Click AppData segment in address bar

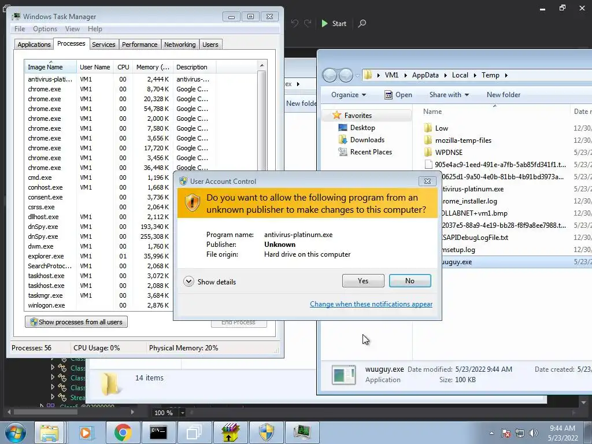click(x=425, y=75)
